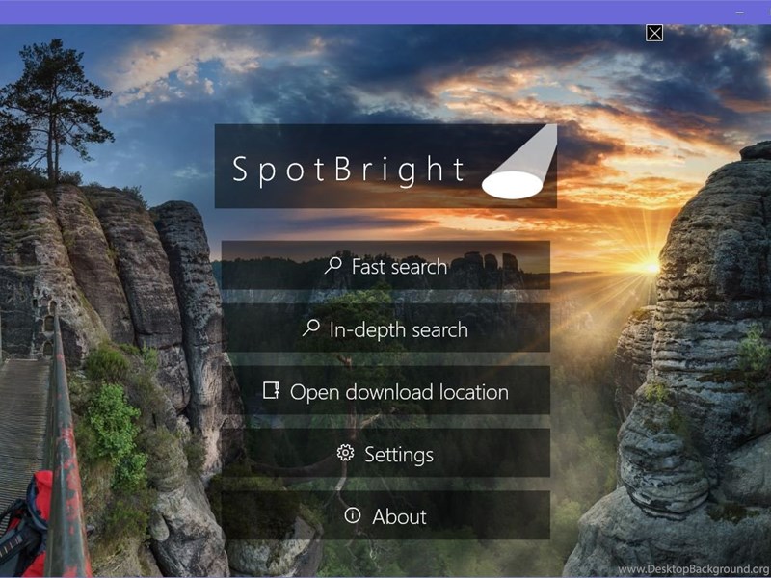Viewport: 771px width, 578px height.
Task: Click the download location file icon
Action: point(271,390)
